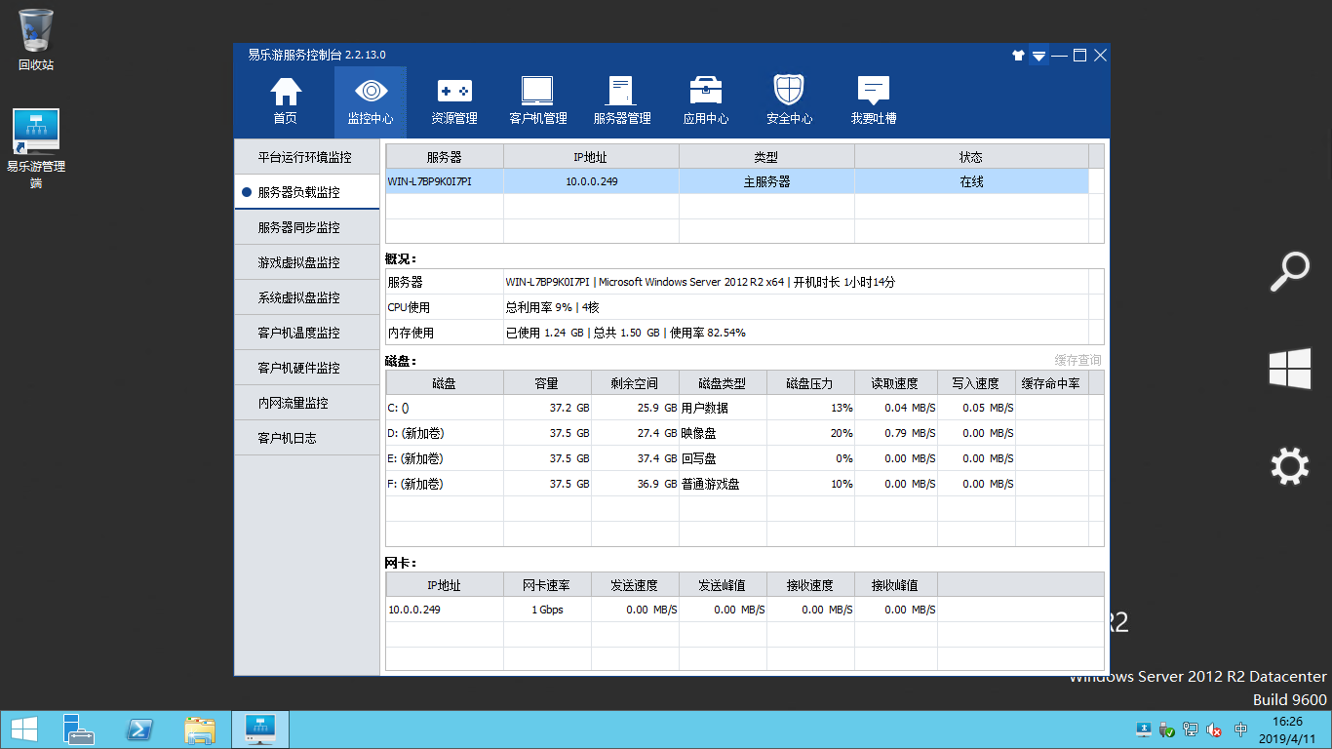Click the 服务器 column header
1332x749 pixels.
pos(445,157)
